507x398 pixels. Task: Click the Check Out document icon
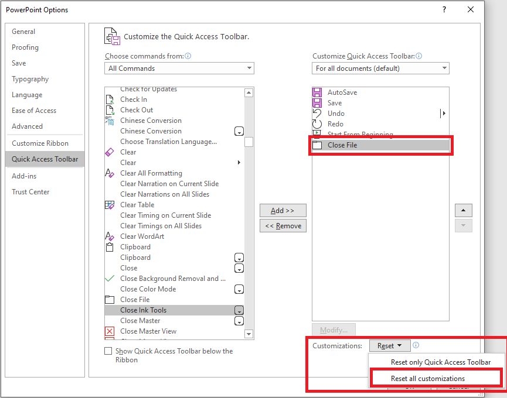point(110,110)
